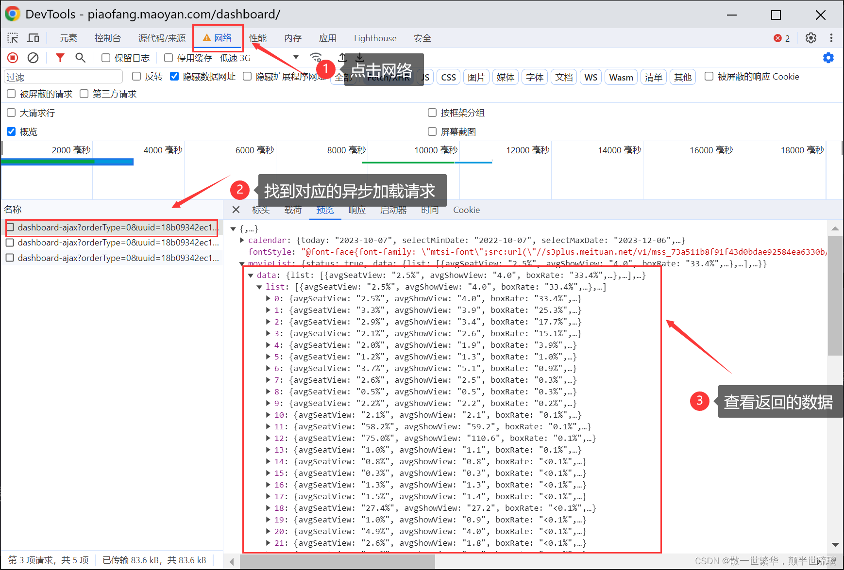Click the 过滤 filter input field

(x=64, y=77)
